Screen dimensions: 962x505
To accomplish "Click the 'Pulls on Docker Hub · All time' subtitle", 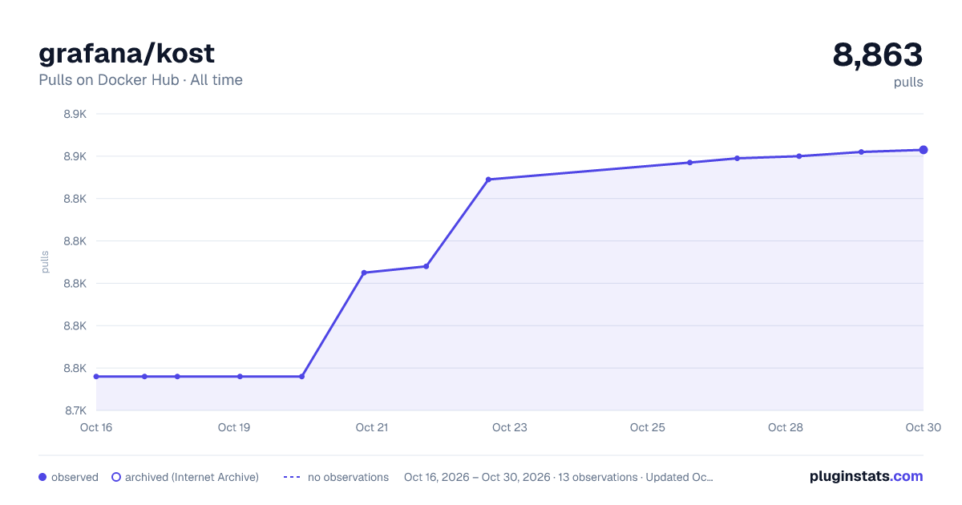I will pos(140,80).
